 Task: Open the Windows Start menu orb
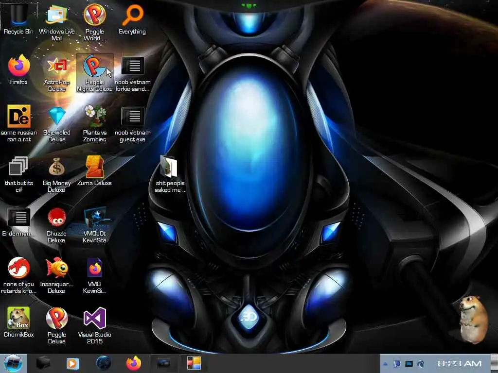coord(13,363)
